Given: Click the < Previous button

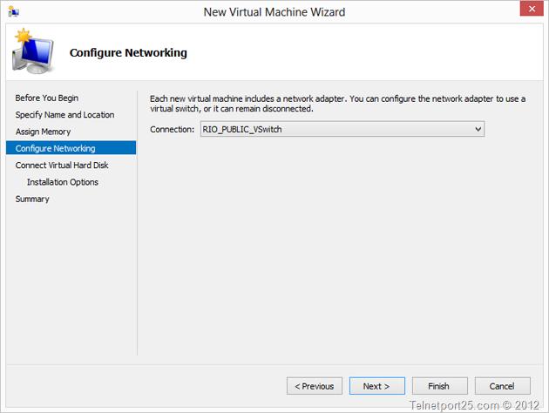Looking at the screenshot, I should click(314, 386).
